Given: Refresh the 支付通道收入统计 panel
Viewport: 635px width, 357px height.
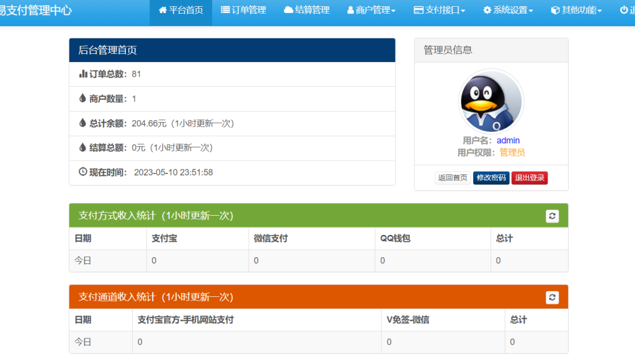Looking at the screenshot, I should (x=552, y=297).
